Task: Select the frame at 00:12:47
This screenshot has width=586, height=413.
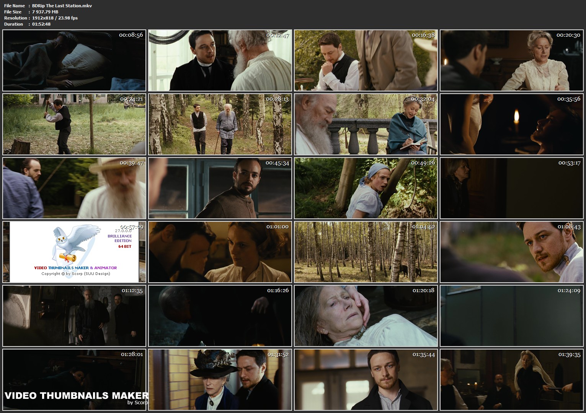Action: 220,60
